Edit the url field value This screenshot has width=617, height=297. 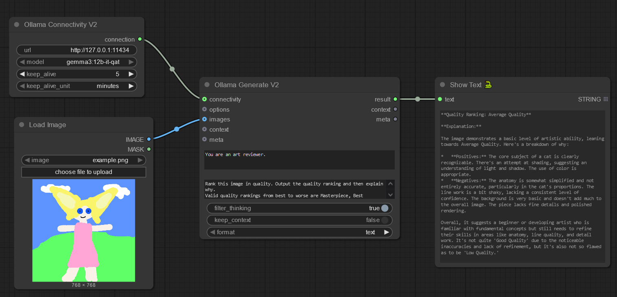pyautogui.click(x=76, y=50)
